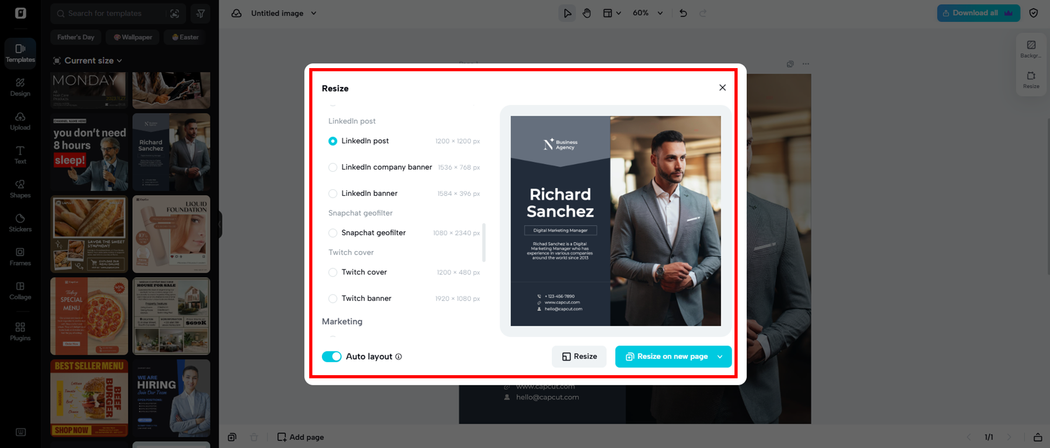Turn off the Auto layout switch

tap(332, 357)
